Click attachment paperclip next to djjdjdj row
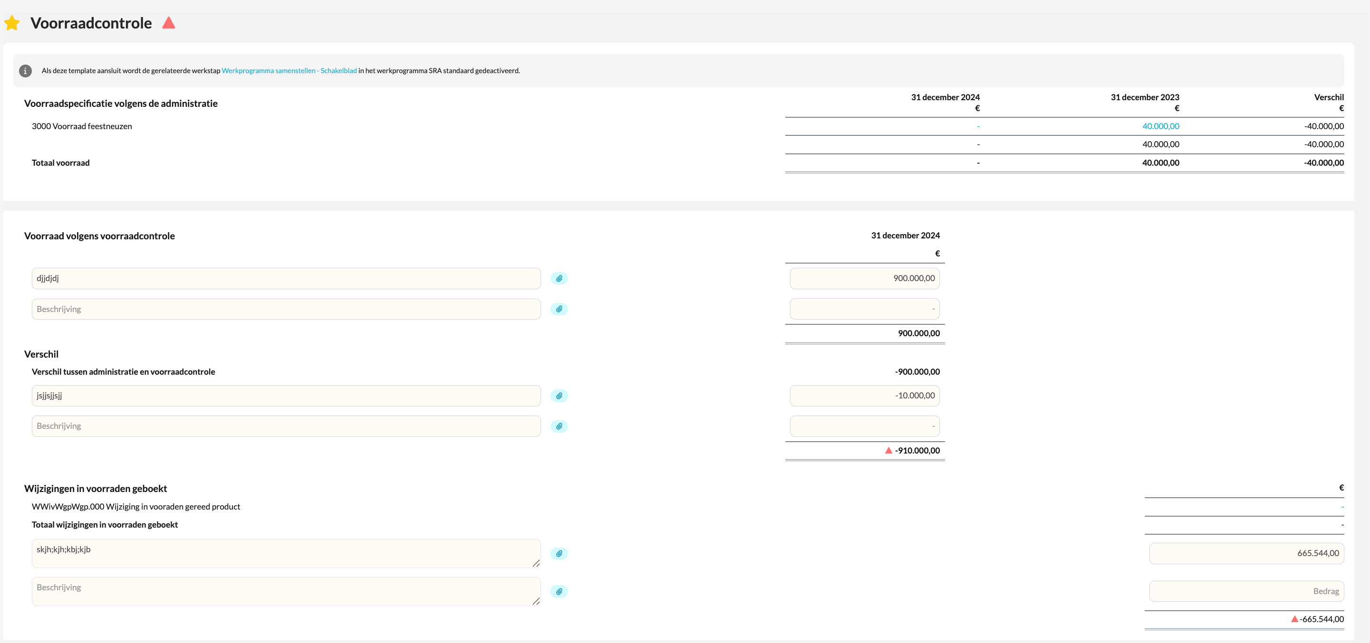This screenshot has width=1370, height=643. coord(559,278)
